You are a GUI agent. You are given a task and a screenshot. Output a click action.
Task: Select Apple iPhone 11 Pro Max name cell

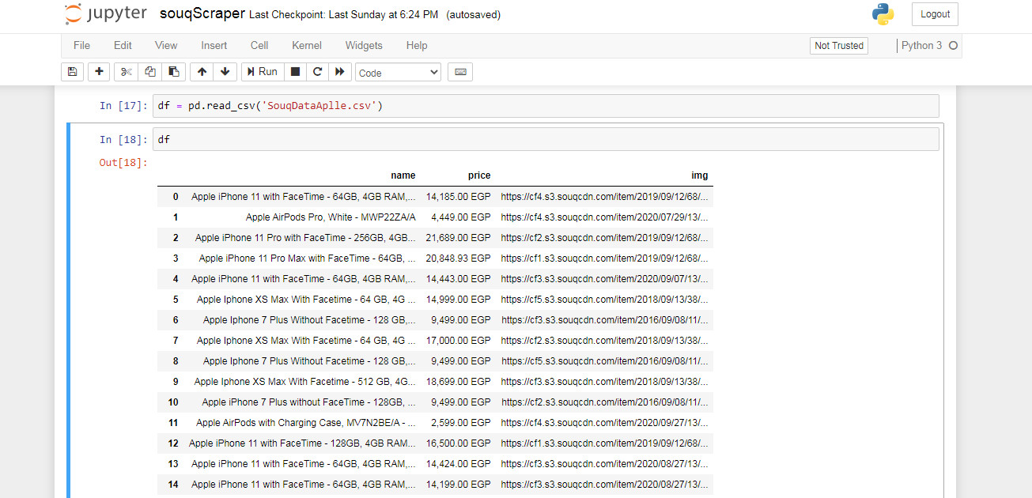click(308, 258)
